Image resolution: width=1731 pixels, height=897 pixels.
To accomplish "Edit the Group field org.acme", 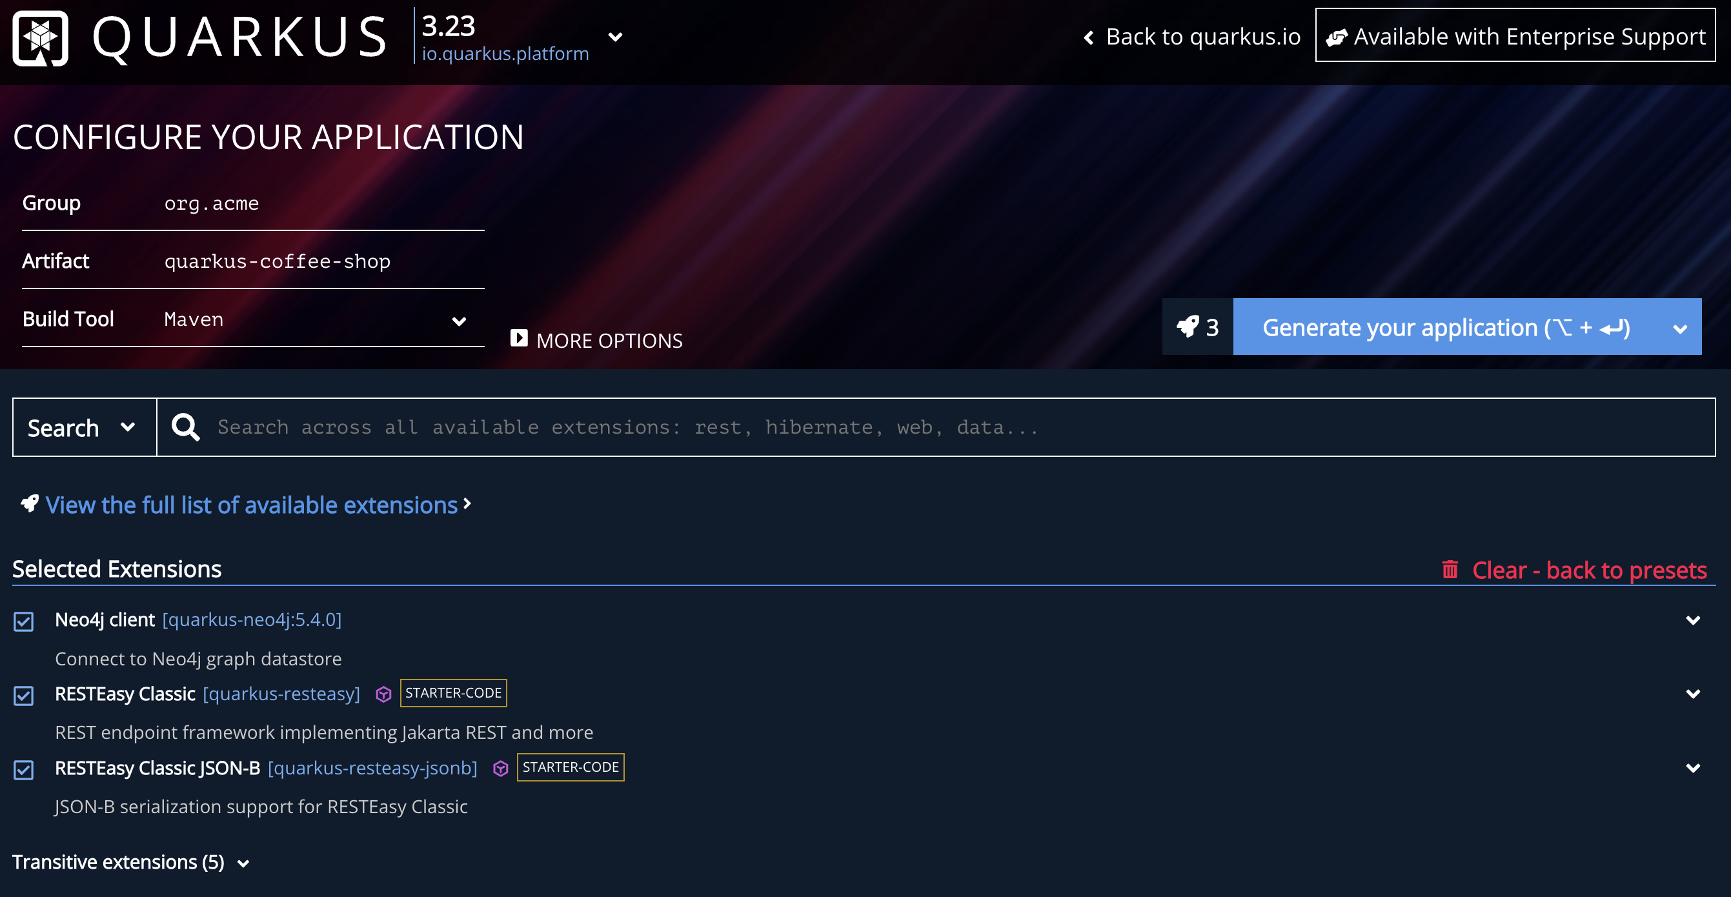I will [x=323, y=203].
